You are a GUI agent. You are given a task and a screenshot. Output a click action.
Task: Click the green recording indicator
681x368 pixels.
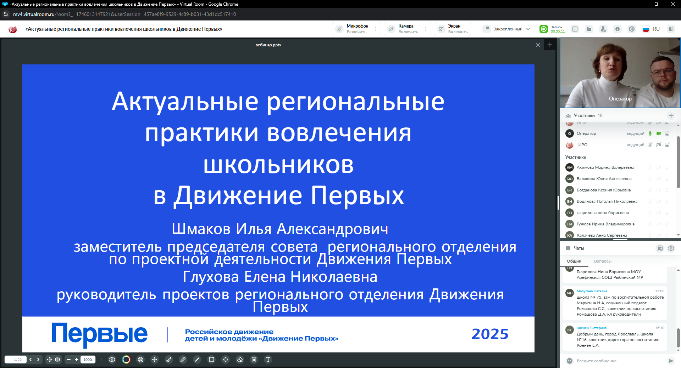tap(544, 29)
